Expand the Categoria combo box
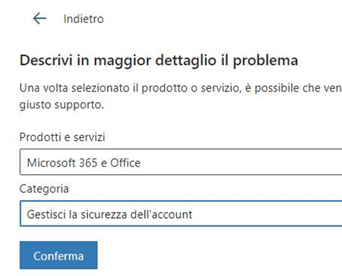 pyautogui.click(x=181, y=213)
